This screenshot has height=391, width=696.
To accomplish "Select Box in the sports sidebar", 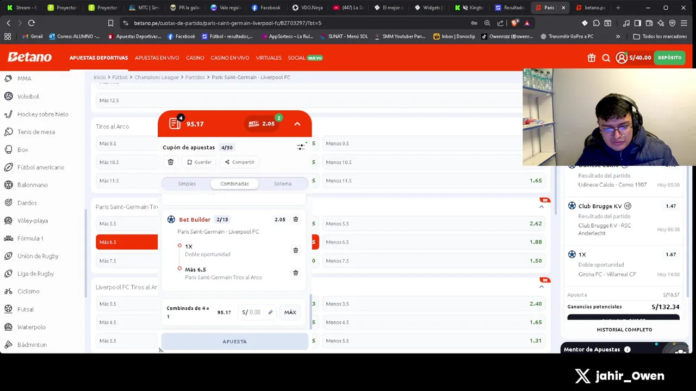I will point(22,149).
